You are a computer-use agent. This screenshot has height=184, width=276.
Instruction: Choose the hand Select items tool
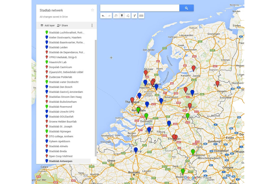(x=116, y=16)
